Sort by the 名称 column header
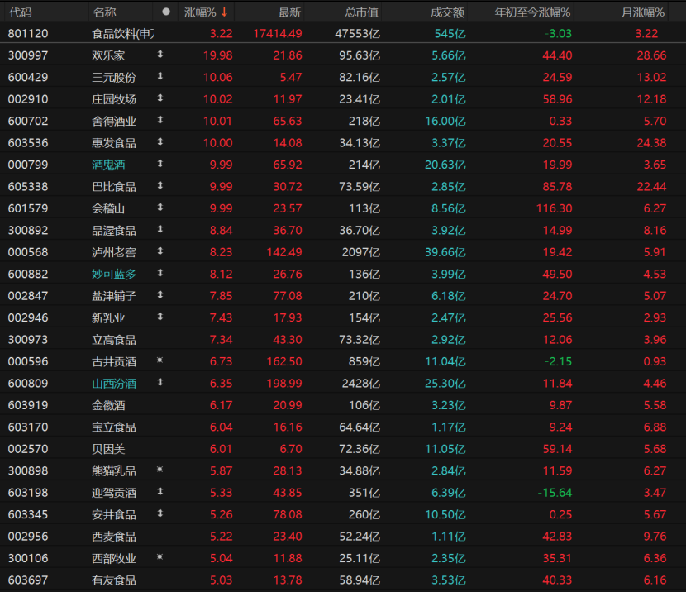 [x=105, y=12]
